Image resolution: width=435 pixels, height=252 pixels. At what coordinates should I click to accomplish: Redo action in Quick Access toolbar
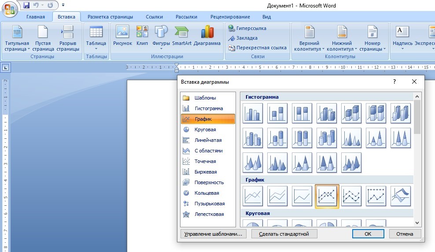click(x=50, y=5)
